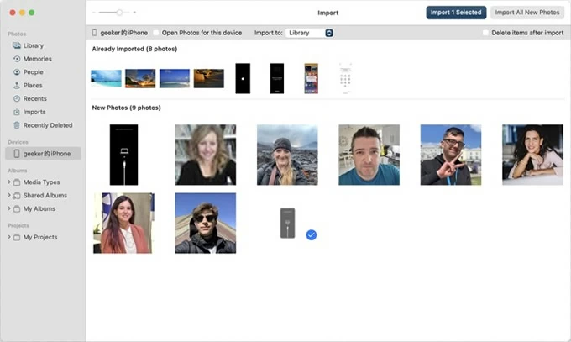Adjust the thumbnail zoom slider
The width and height of the screenshot is (571, 342).
pyautogui.click(x=120, y=13)
